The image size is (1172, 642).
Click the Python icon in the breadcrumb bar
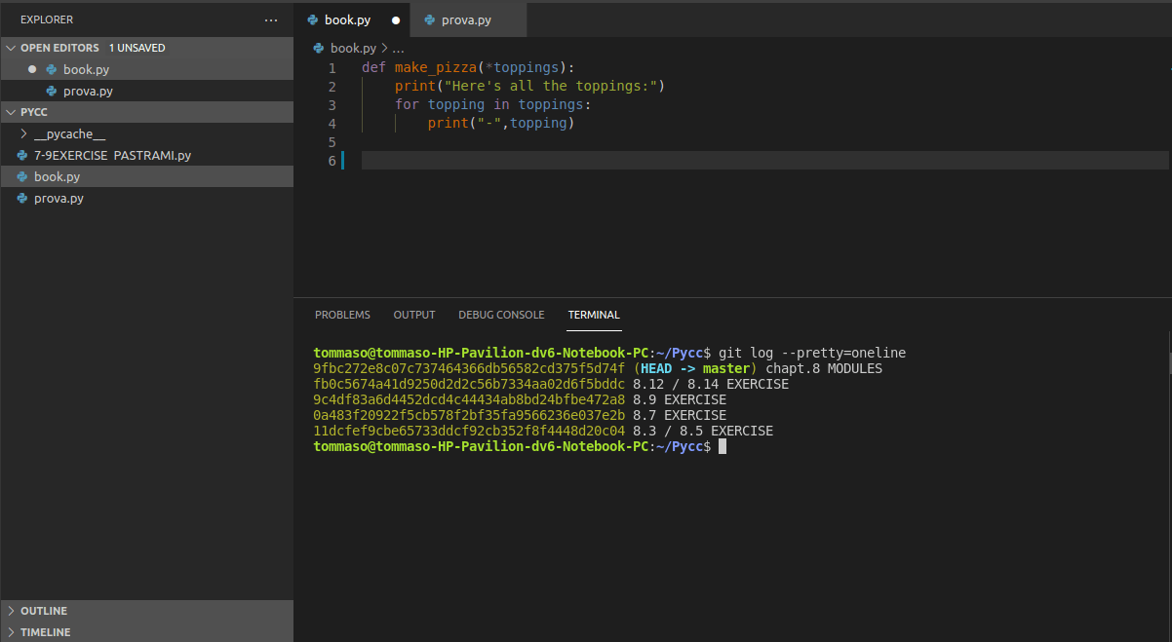(x=317, y=47)
